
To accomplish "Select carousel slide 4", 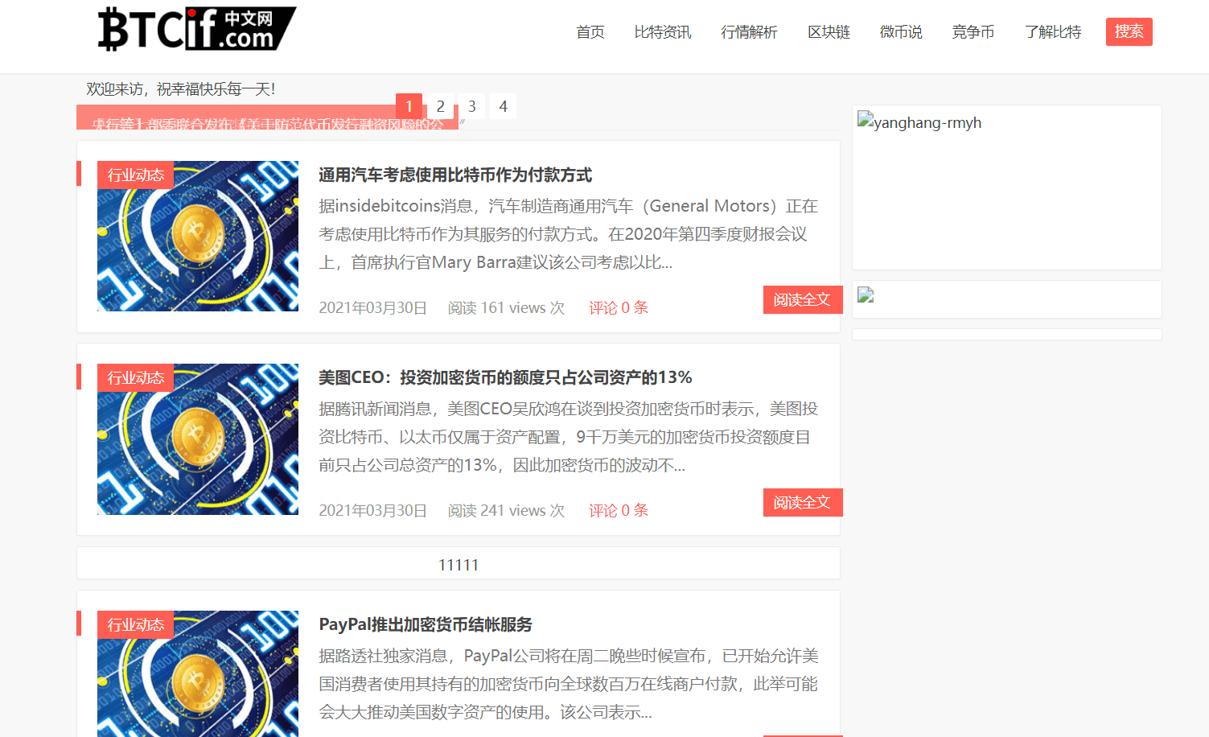I will click(503, 105).
